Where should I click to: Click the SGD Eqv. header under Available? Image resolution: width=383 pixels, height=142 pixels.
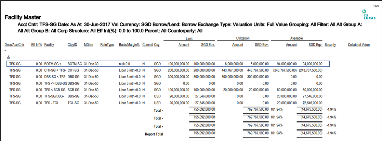(x=315, y=45)
